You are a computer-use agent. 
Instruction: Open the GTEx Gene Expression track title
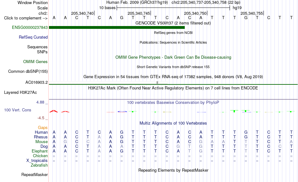pos(173,77)
